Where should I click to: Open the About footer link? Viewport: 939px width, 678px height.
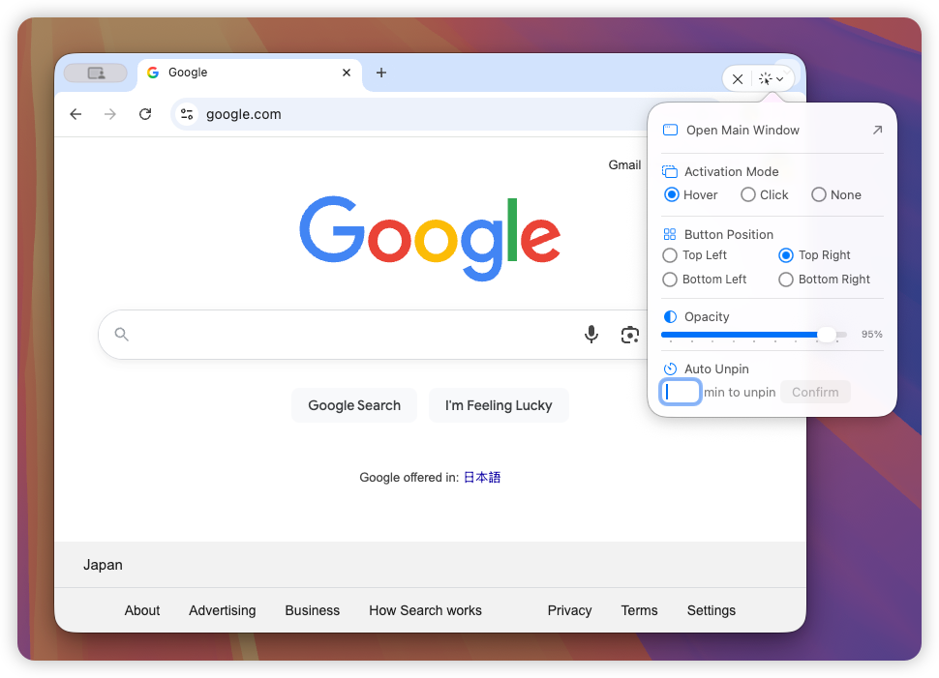(x=142, y=610)
